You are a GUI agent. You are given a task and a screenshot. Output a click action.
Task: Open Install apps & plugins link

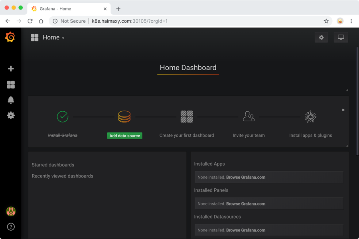pyautogui.click(x=311, y=136)
